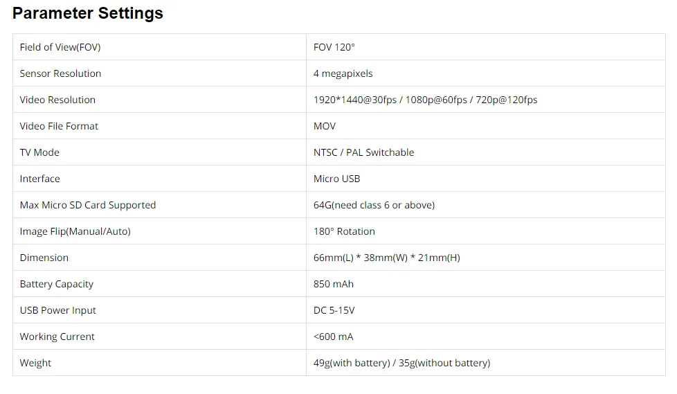
Task: Click the Field of View(FOV) label
Action: (60, 47)
